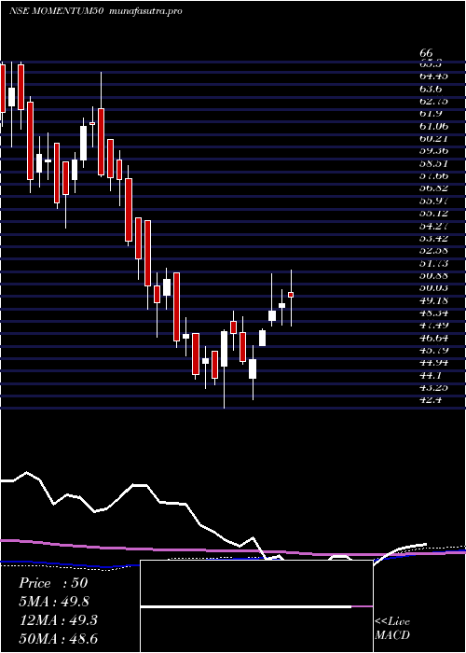The image size is (466, 653).
Task: Click the 47.49 price axis label
Action: click(x=433, y=326)
